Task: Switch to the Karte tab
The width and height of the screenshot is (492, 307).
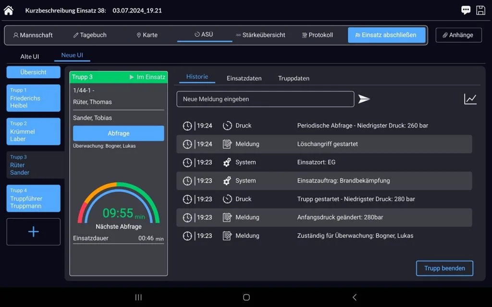Action: coord(147,35)
